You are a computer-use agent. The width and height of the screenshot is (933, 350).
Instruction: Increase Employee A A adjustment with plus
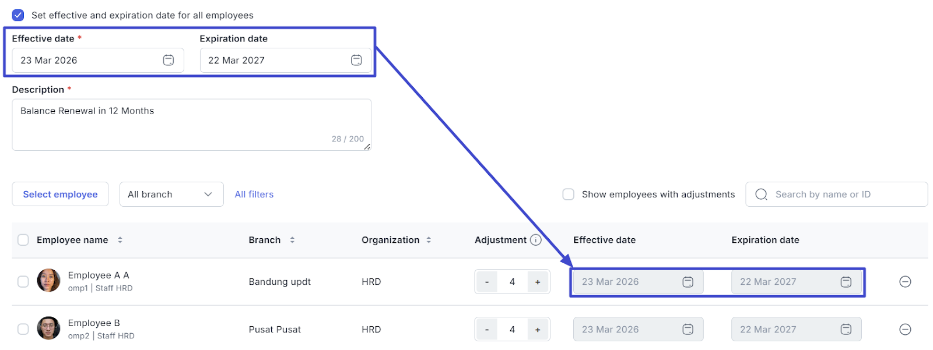pos(538,282)
